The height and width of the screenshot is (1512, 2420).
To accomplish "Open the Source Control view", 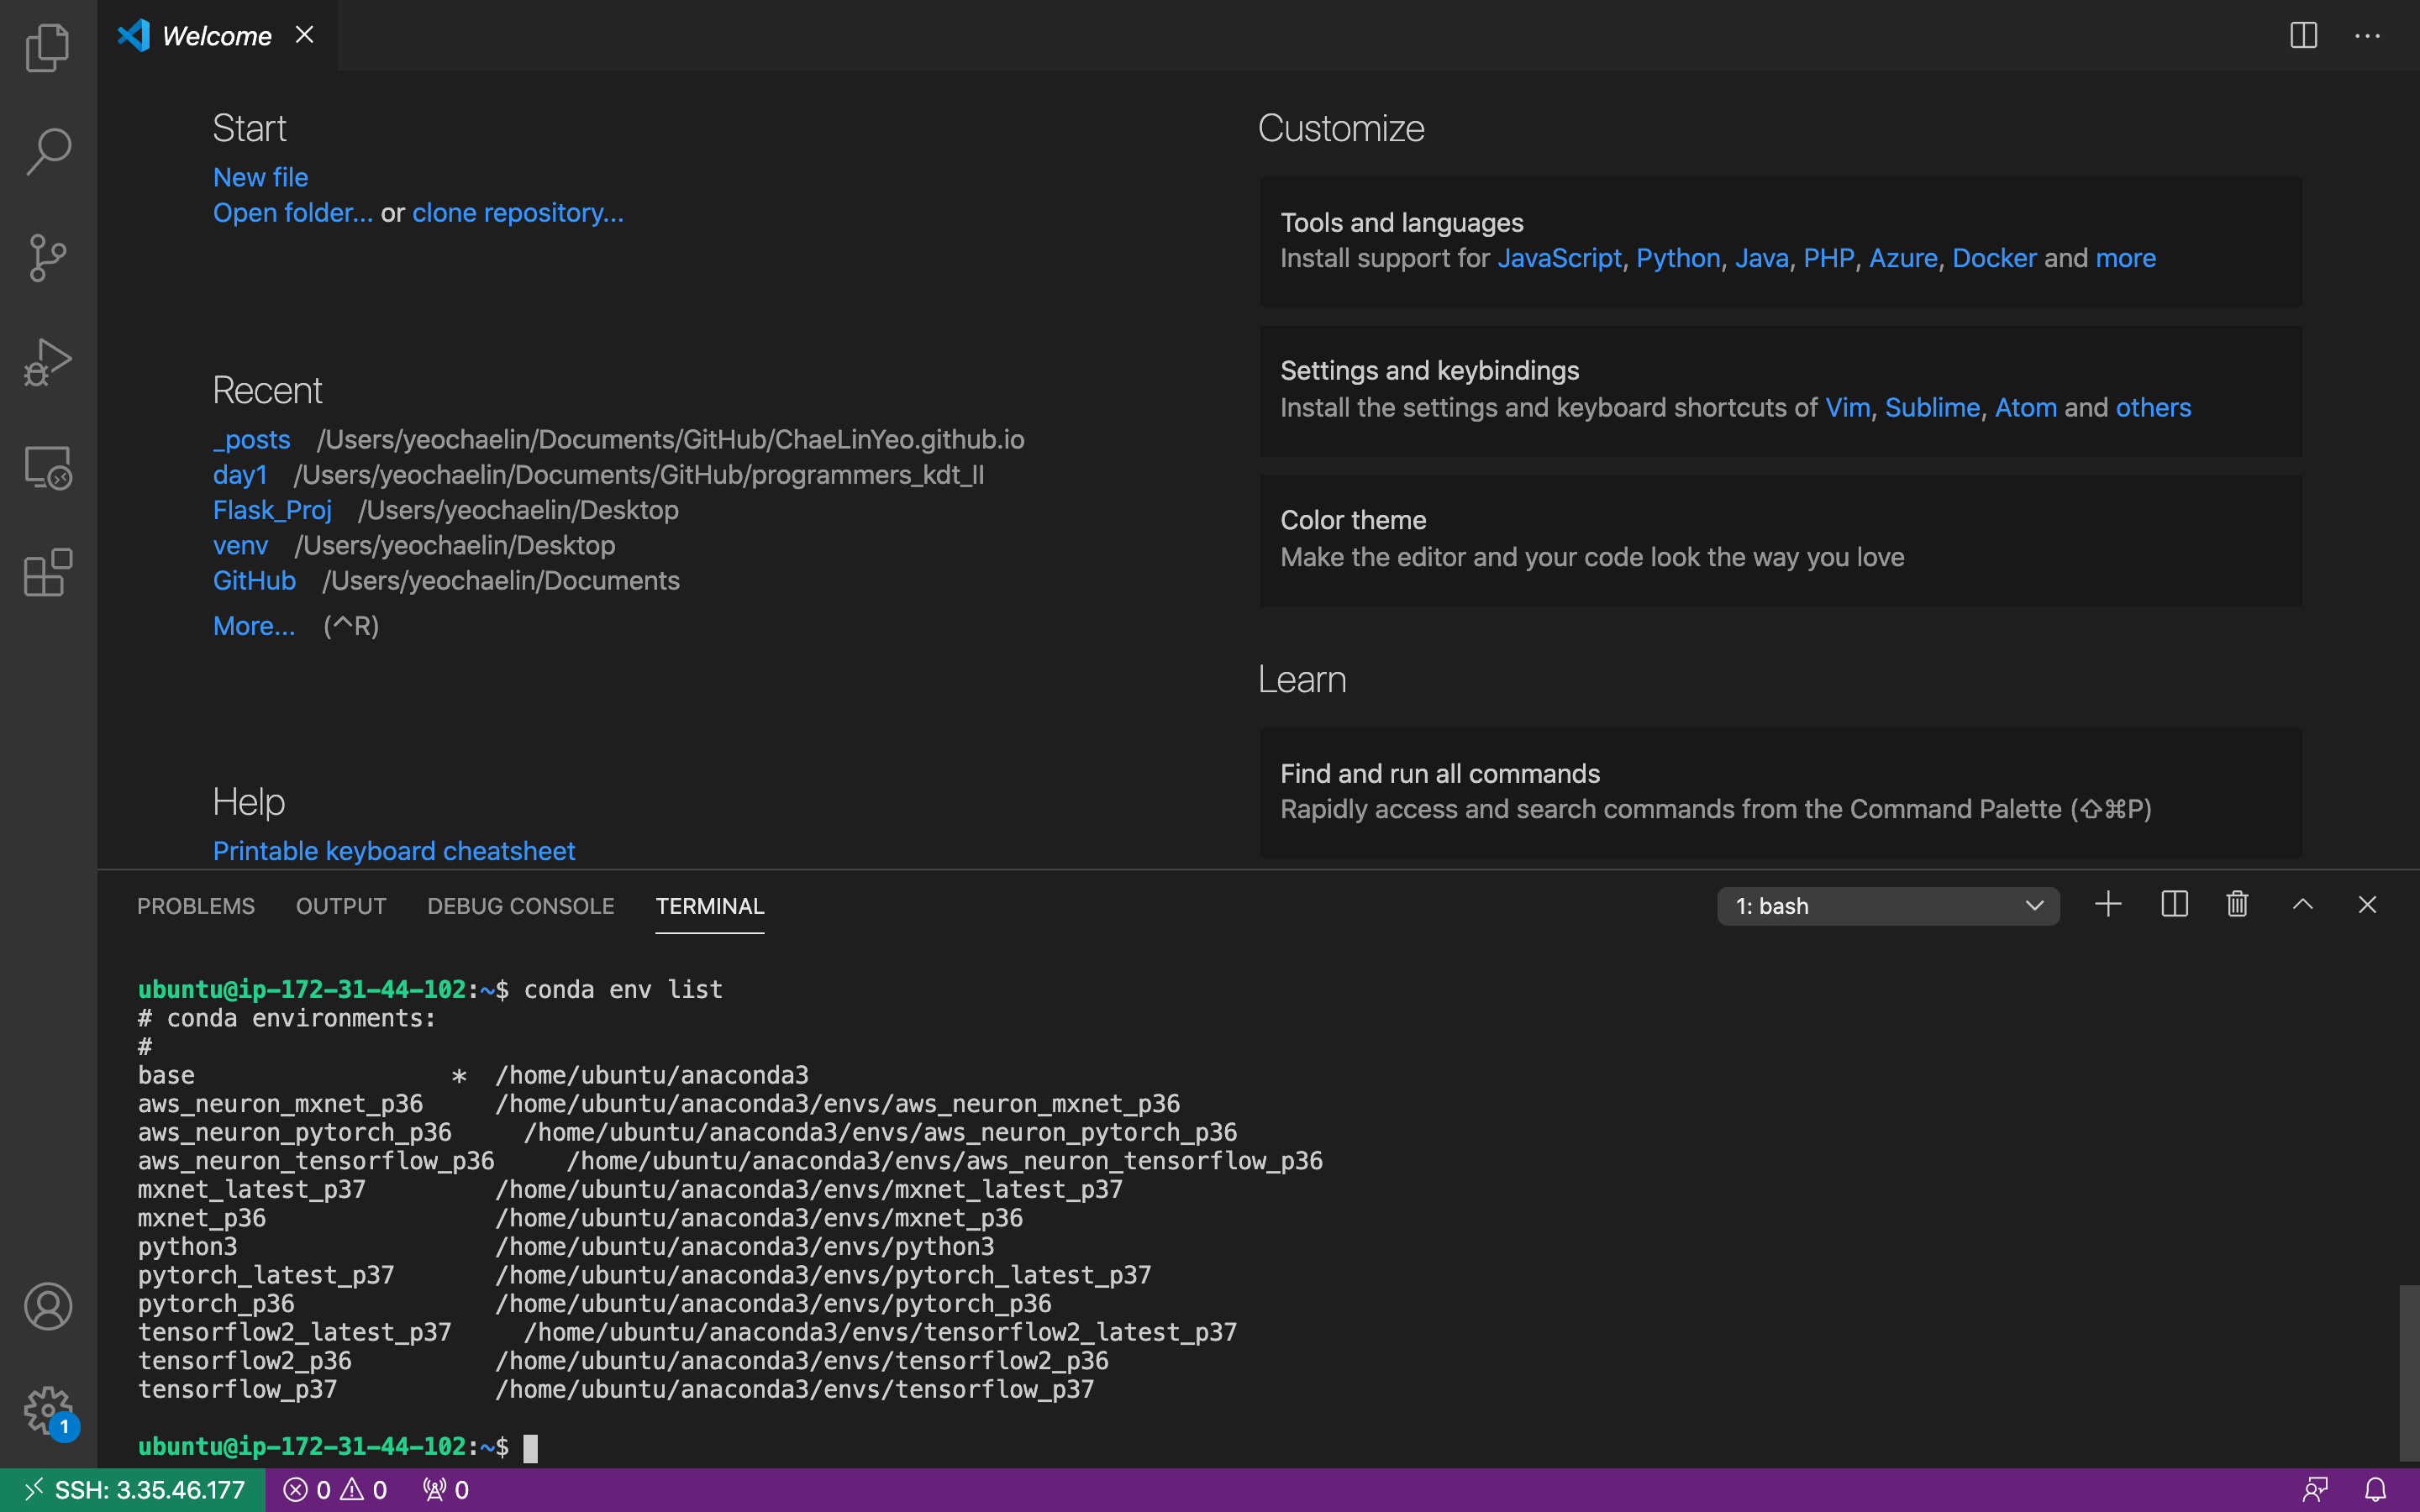I will [x=48, y=257].
